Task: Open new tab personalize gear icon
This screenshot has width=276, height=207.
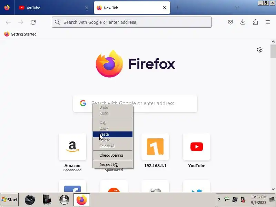Action: click(260, 50)
